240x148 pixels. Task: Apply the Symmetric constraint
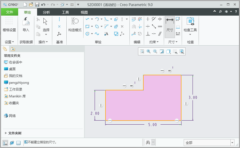160,19
